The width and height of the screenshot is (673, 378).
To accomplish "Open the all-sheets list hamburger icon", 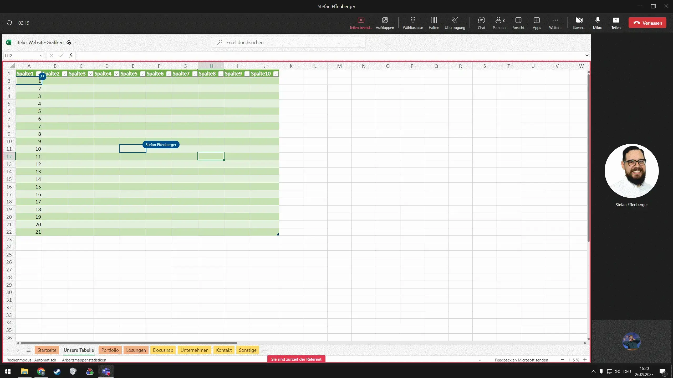I will click(x=28, y=350).
